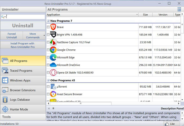Image resolution: width=184 pixels, height=126 pixels.
Task: Select the Google Chrome program name
Action: (66, 50)
